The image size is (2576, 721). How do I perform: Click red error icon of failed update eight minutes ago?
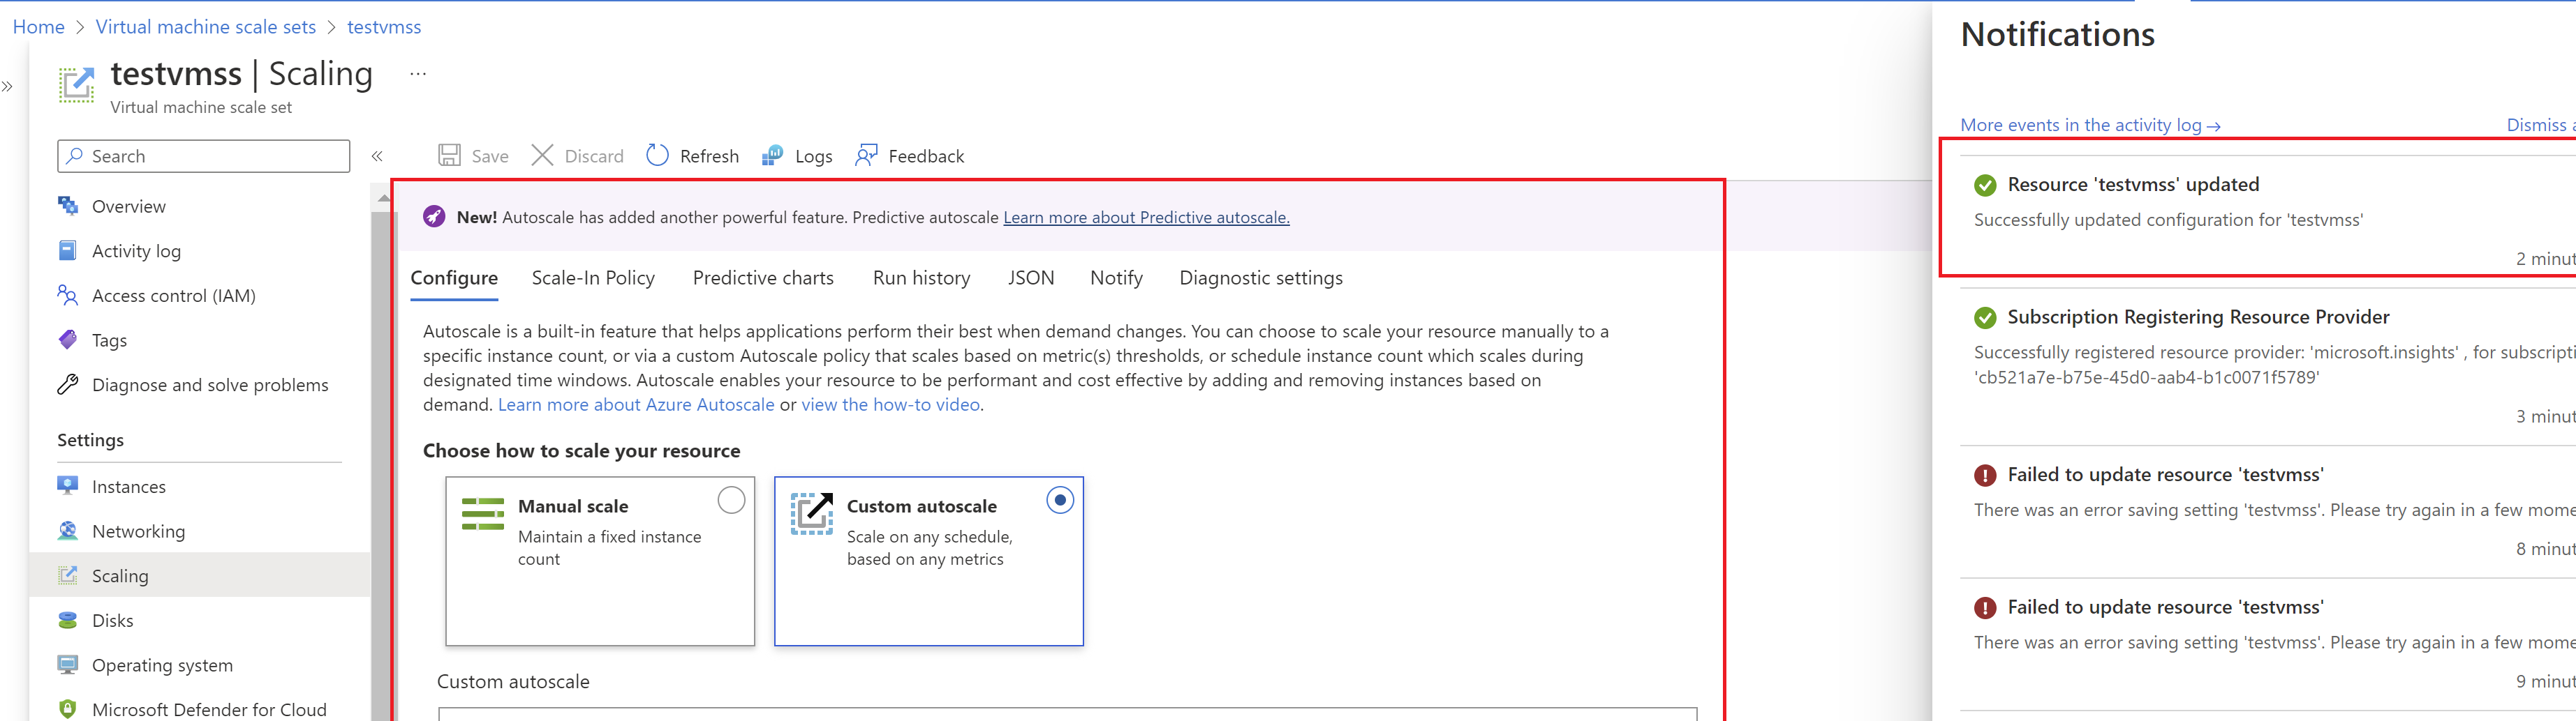pos(1985,476)
